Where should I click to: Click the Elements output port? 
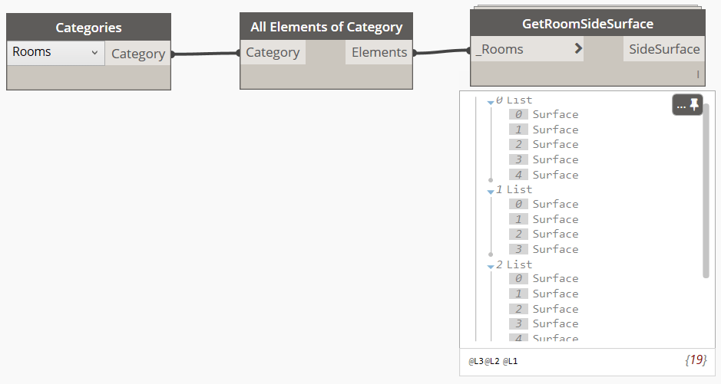[x=379, y=52]
